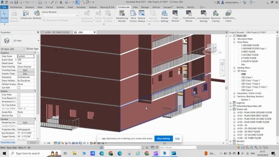The height and width of the screenshot is (157, 279).
Task: Click the Windows search box
Action: pos(34,153)
